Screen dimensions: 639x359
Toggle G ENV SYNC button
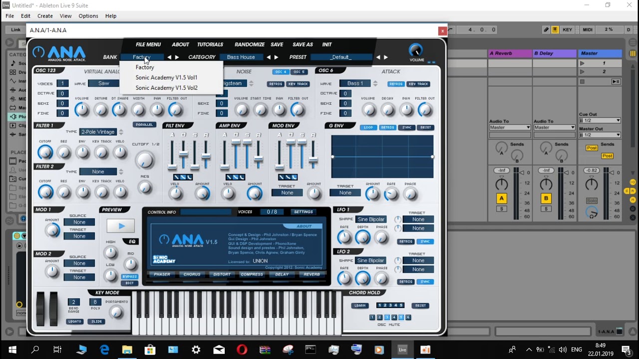point(407,128)
